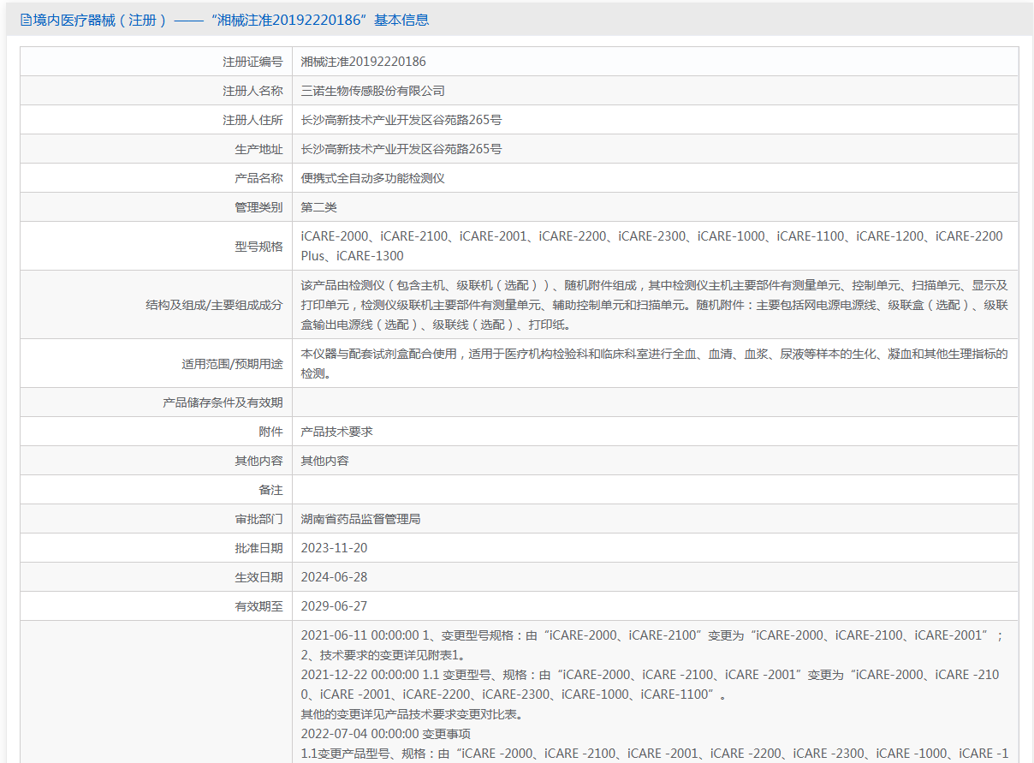
Task: Click the 批准日期 label cell
Action: point(156,548)
